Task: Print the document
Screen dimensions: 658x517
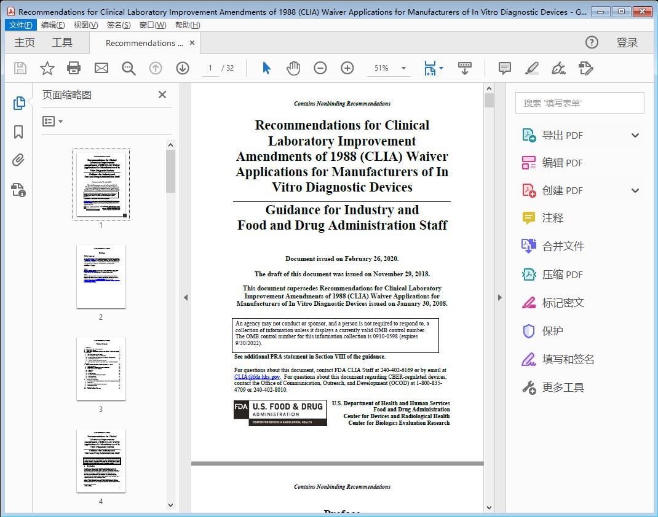Action: click(x=74, y=68)
